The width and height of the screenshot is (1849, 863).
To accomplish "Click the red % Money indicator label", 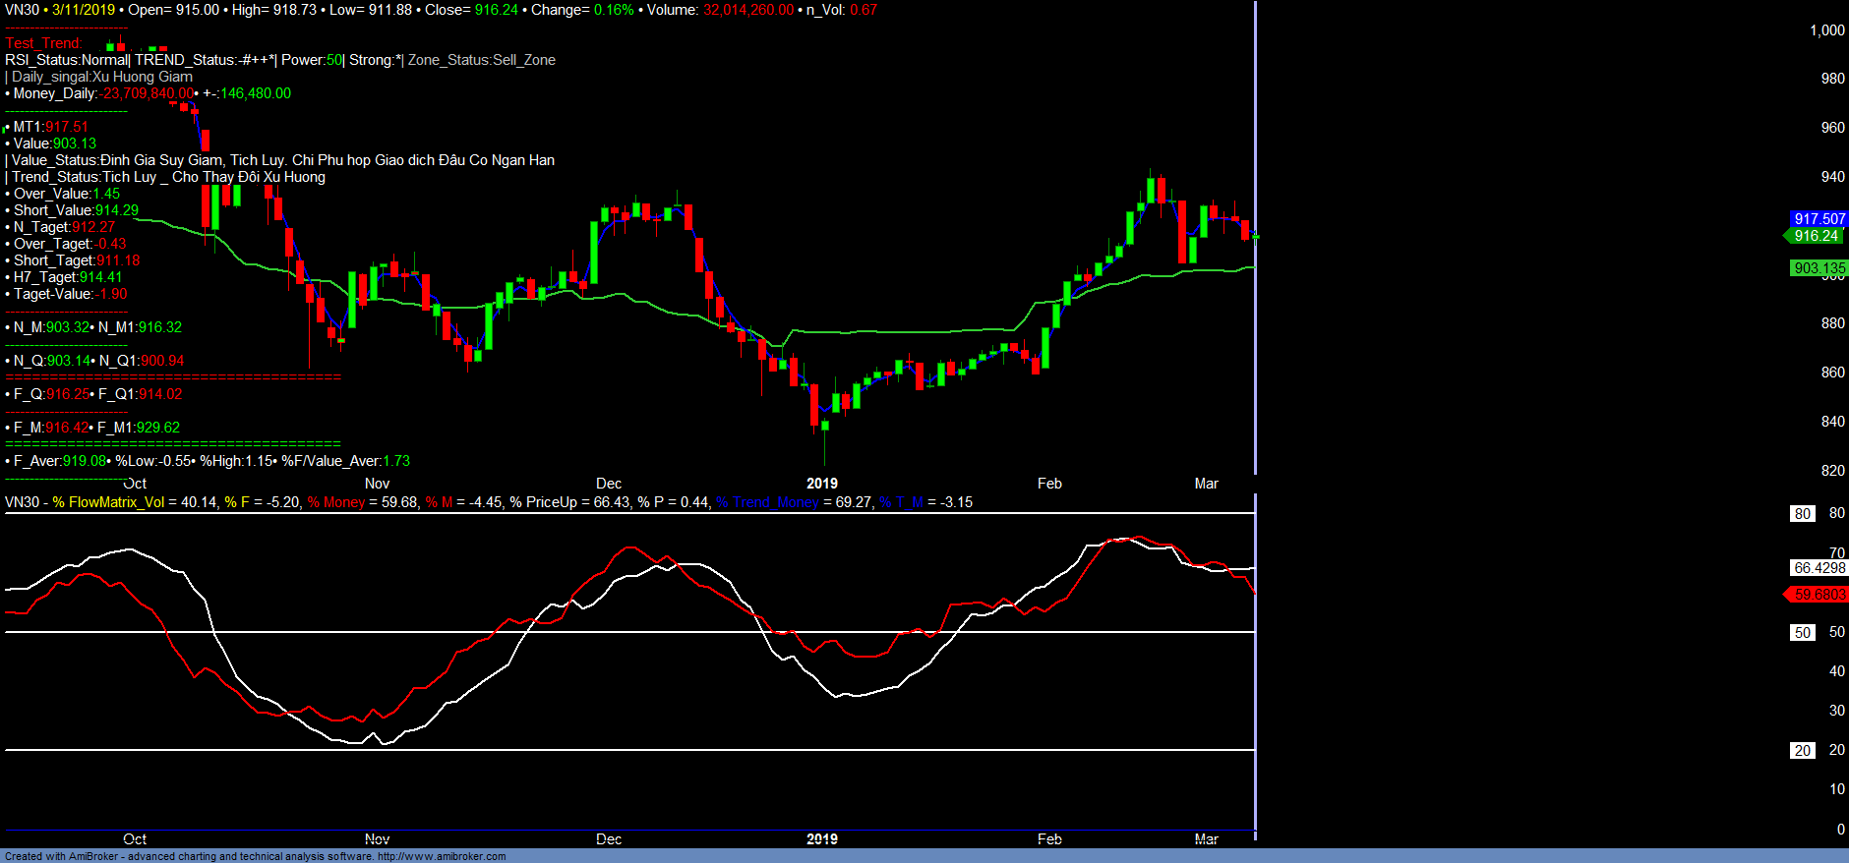I will pyautogui.click(x=336, y=502).
